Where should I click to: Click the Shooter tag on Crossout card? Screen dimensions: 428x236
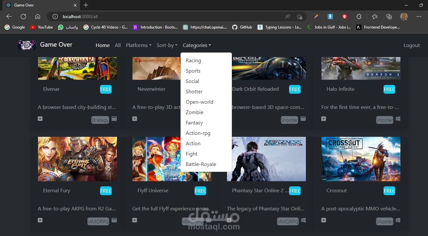pos(384,221)
